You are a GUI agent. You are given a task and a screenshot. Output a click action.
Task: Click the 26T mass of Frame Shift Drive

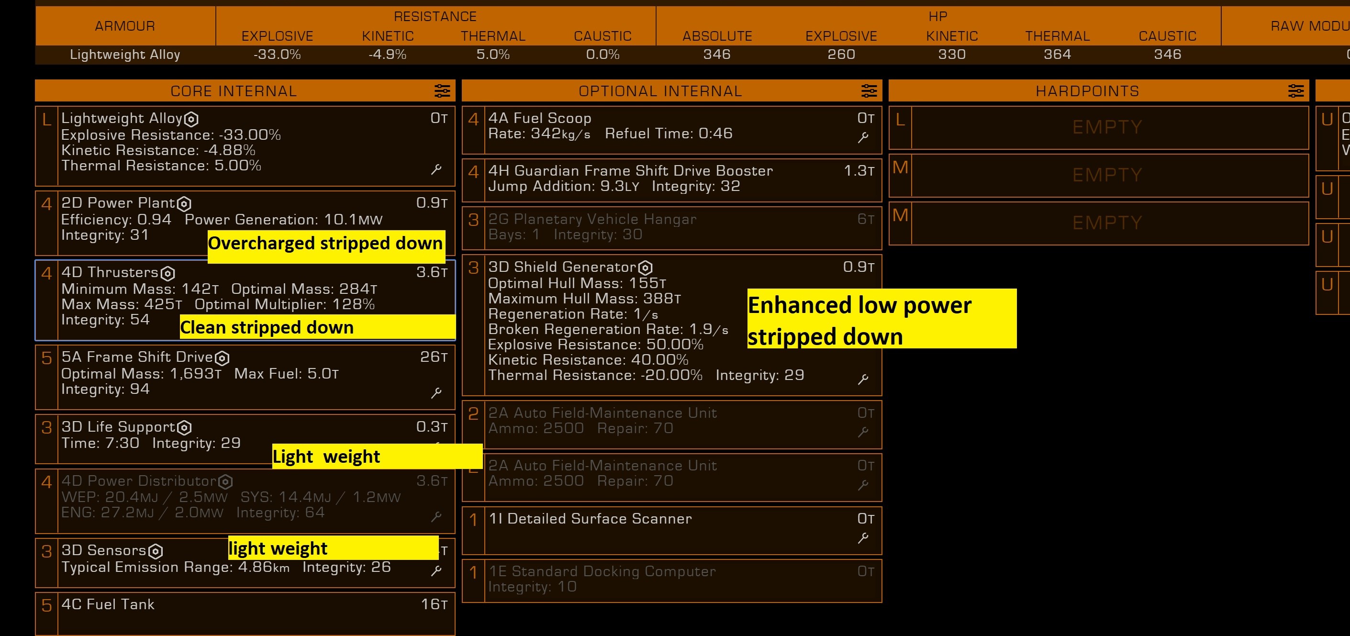click(x=434, y=357)
